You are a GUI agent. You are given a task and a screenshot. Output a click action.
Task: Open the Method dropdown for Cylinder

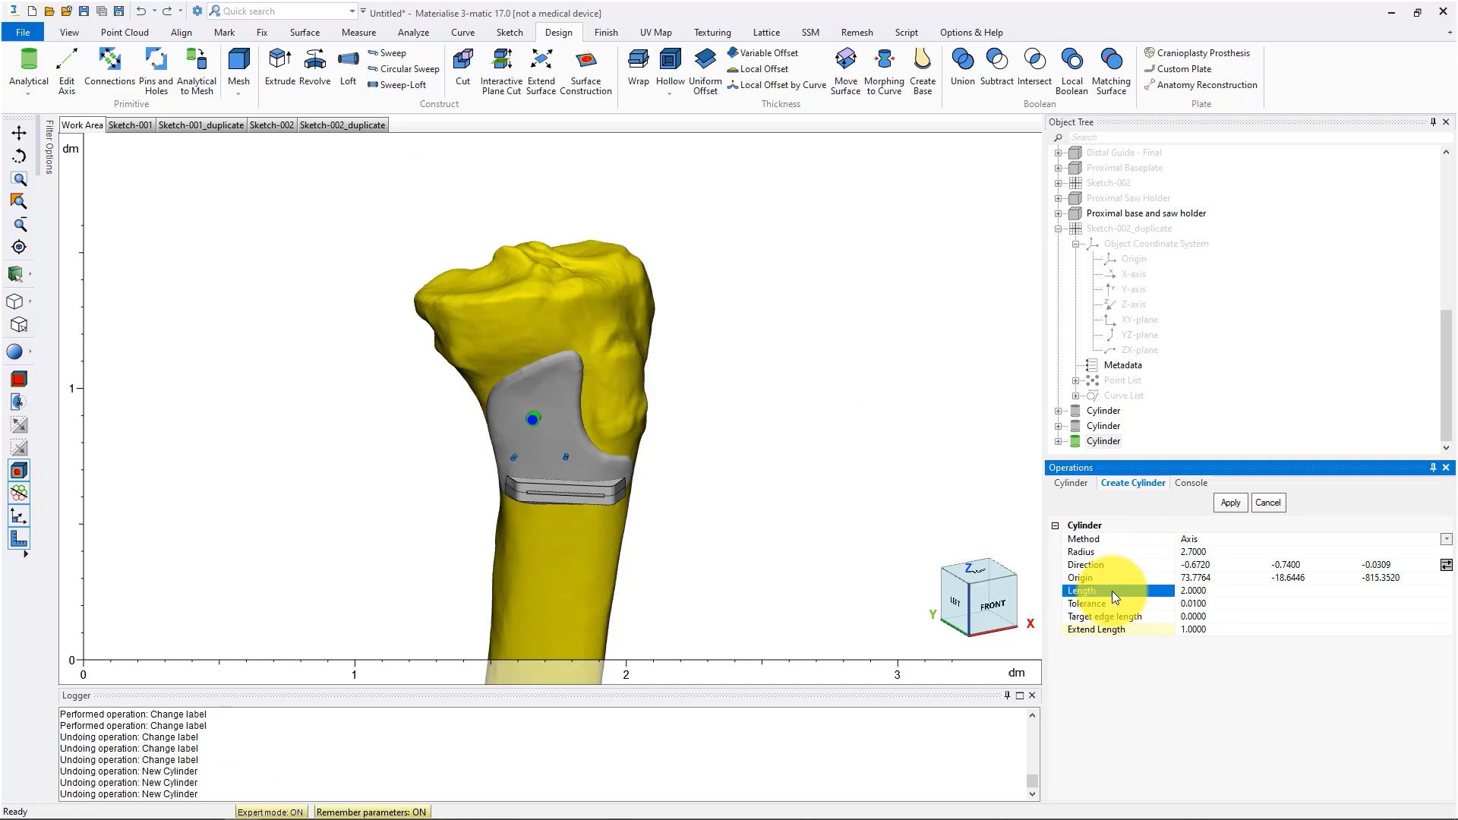pos(1446,539)
